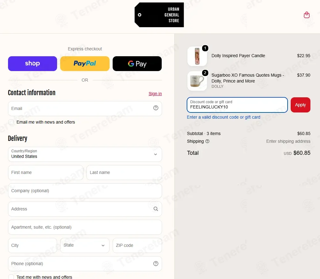Image resolution: width=320 pixels, height=279 pixels.
Task: Click the shipping info question mark icon
Action: [207, 141]
